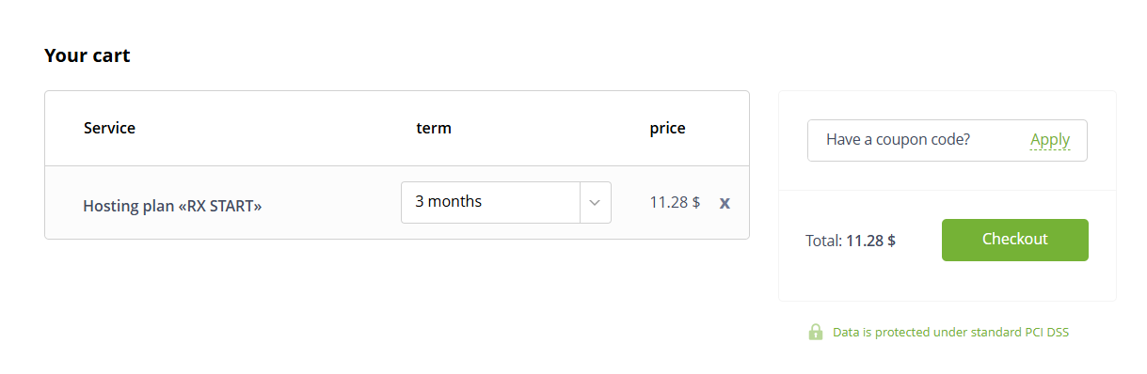Click the green padlock security icon
Viewport: 1147px width, 374px height.
[816, 332]
